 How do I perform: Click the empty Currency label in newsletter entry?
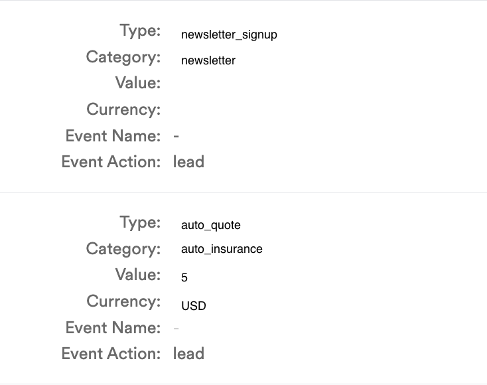pyautogui.click(x=123, y=110)
